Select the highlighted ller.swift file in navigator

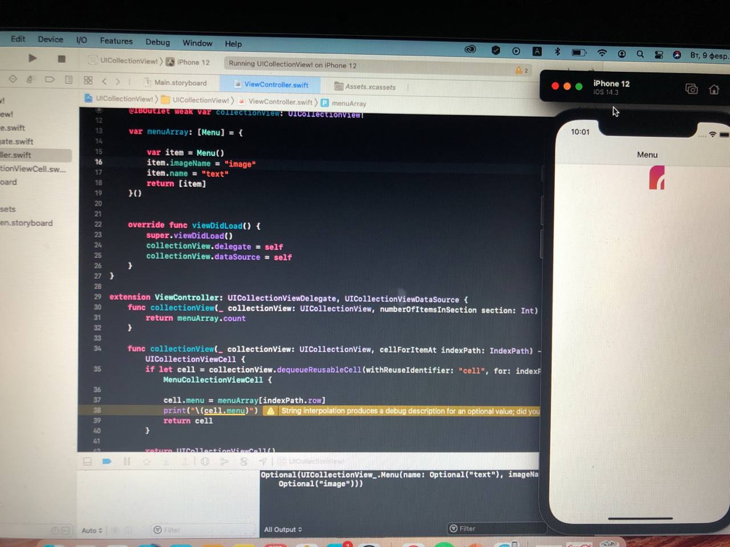[x=35, y=155]
